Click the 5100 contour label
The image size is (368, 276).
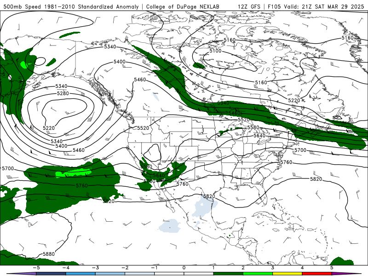coord(215,51)
